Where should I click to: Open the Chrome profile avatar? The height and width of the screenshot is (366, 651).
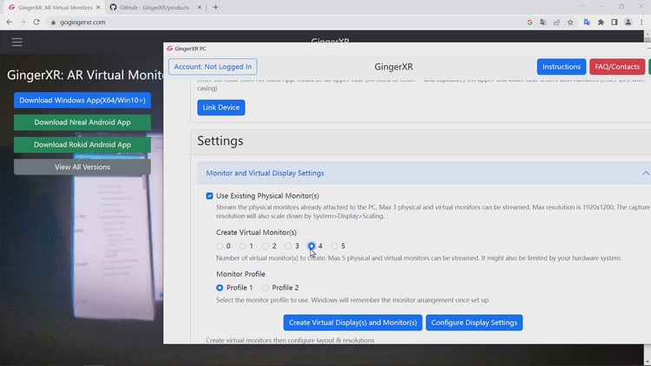pyautogui.click(x=628, y=23)
